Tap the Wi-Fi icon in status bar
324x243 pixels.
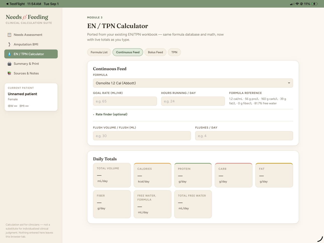297,4
